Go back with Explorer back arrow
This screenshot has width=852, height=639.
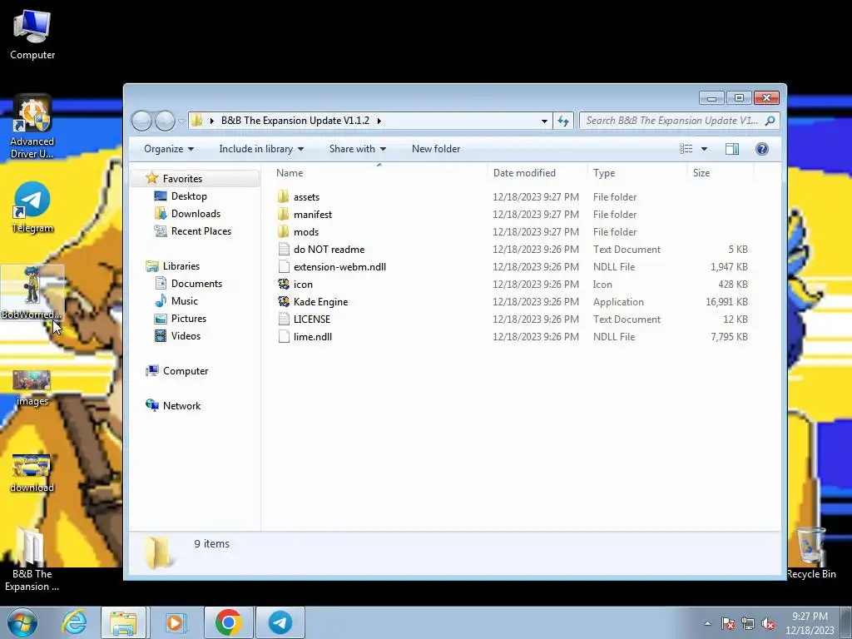pyautogui.click(x=141, y=121)
